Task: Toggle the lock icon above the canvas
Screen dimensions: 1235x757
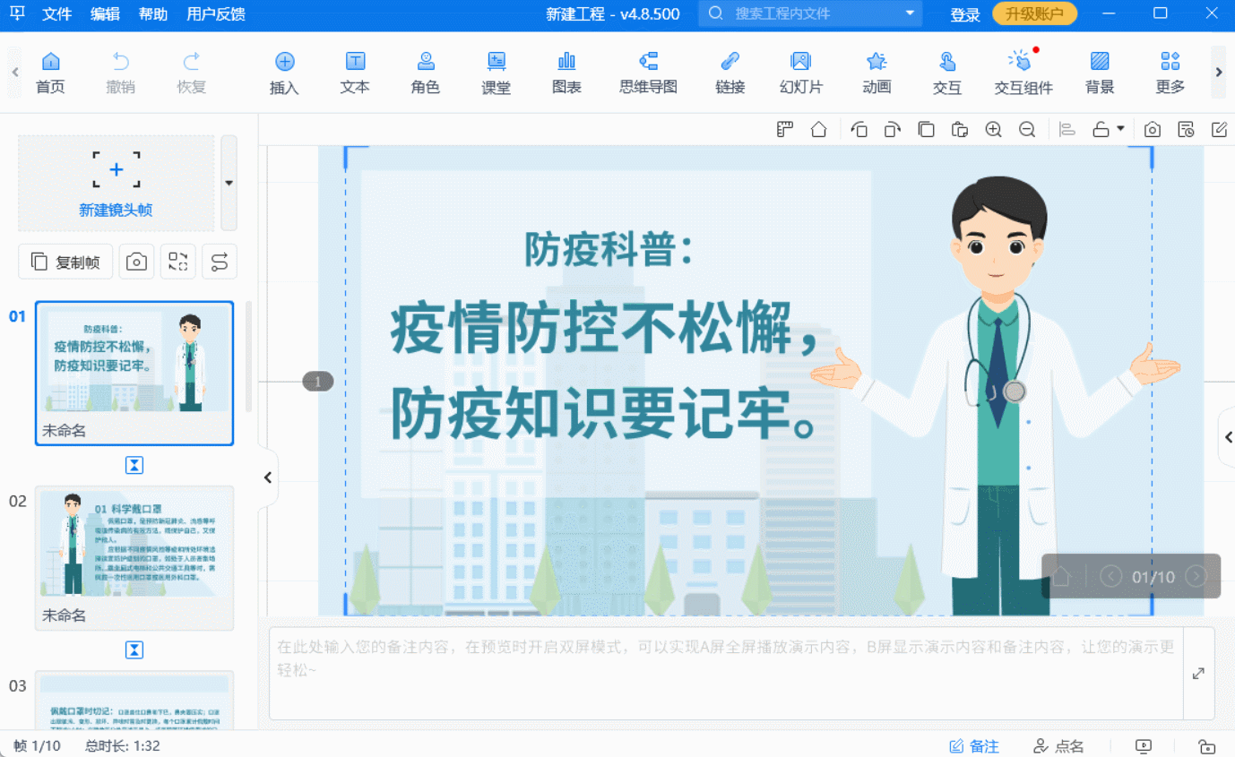Action: pos(1099,129)
